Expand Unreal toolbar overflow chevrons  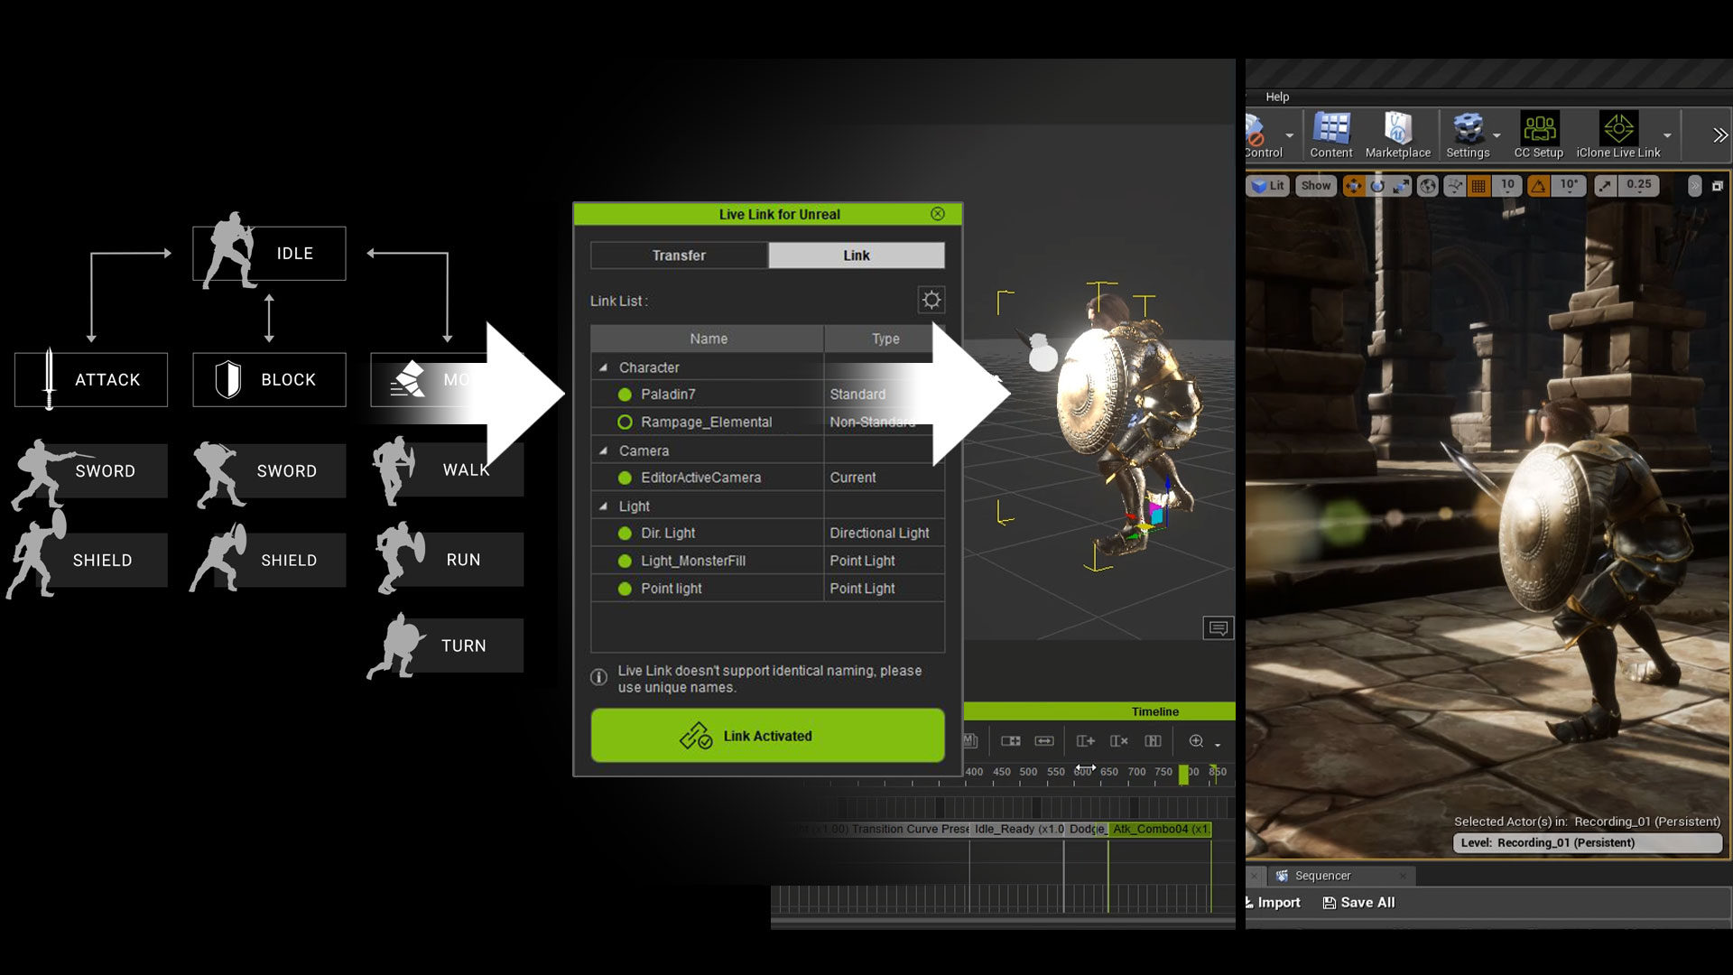[x=1720, y=135]
